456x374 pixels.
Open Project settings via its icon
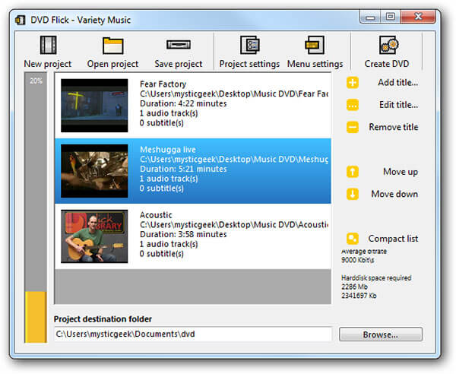(250, 45)
